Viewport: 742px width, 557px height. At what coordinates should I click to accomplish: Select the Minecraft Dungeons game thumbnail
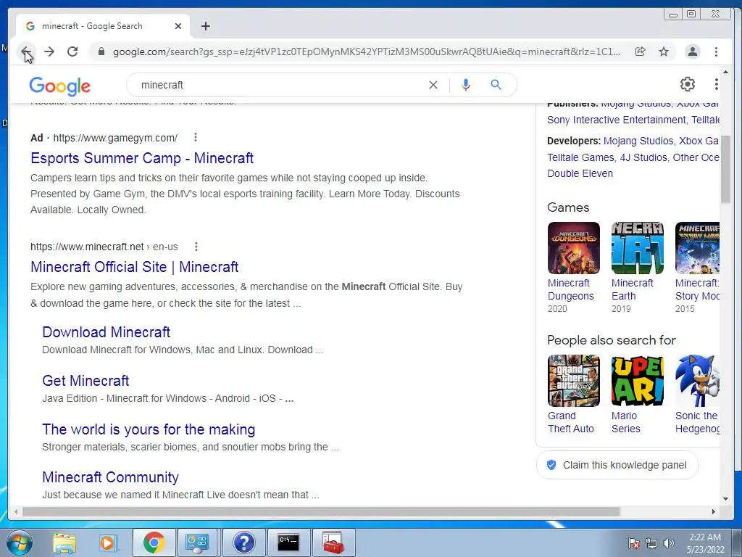pyautogui.click(x=574, y=248)
